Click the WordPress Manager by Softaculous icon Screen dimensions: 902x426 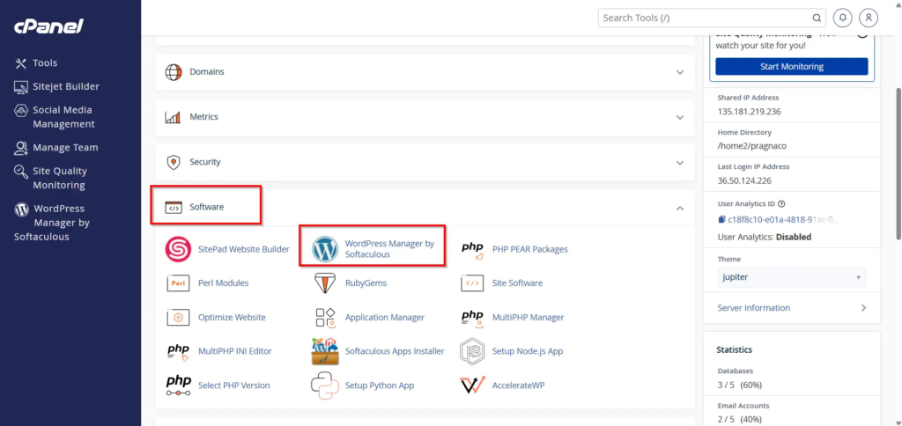325,249
